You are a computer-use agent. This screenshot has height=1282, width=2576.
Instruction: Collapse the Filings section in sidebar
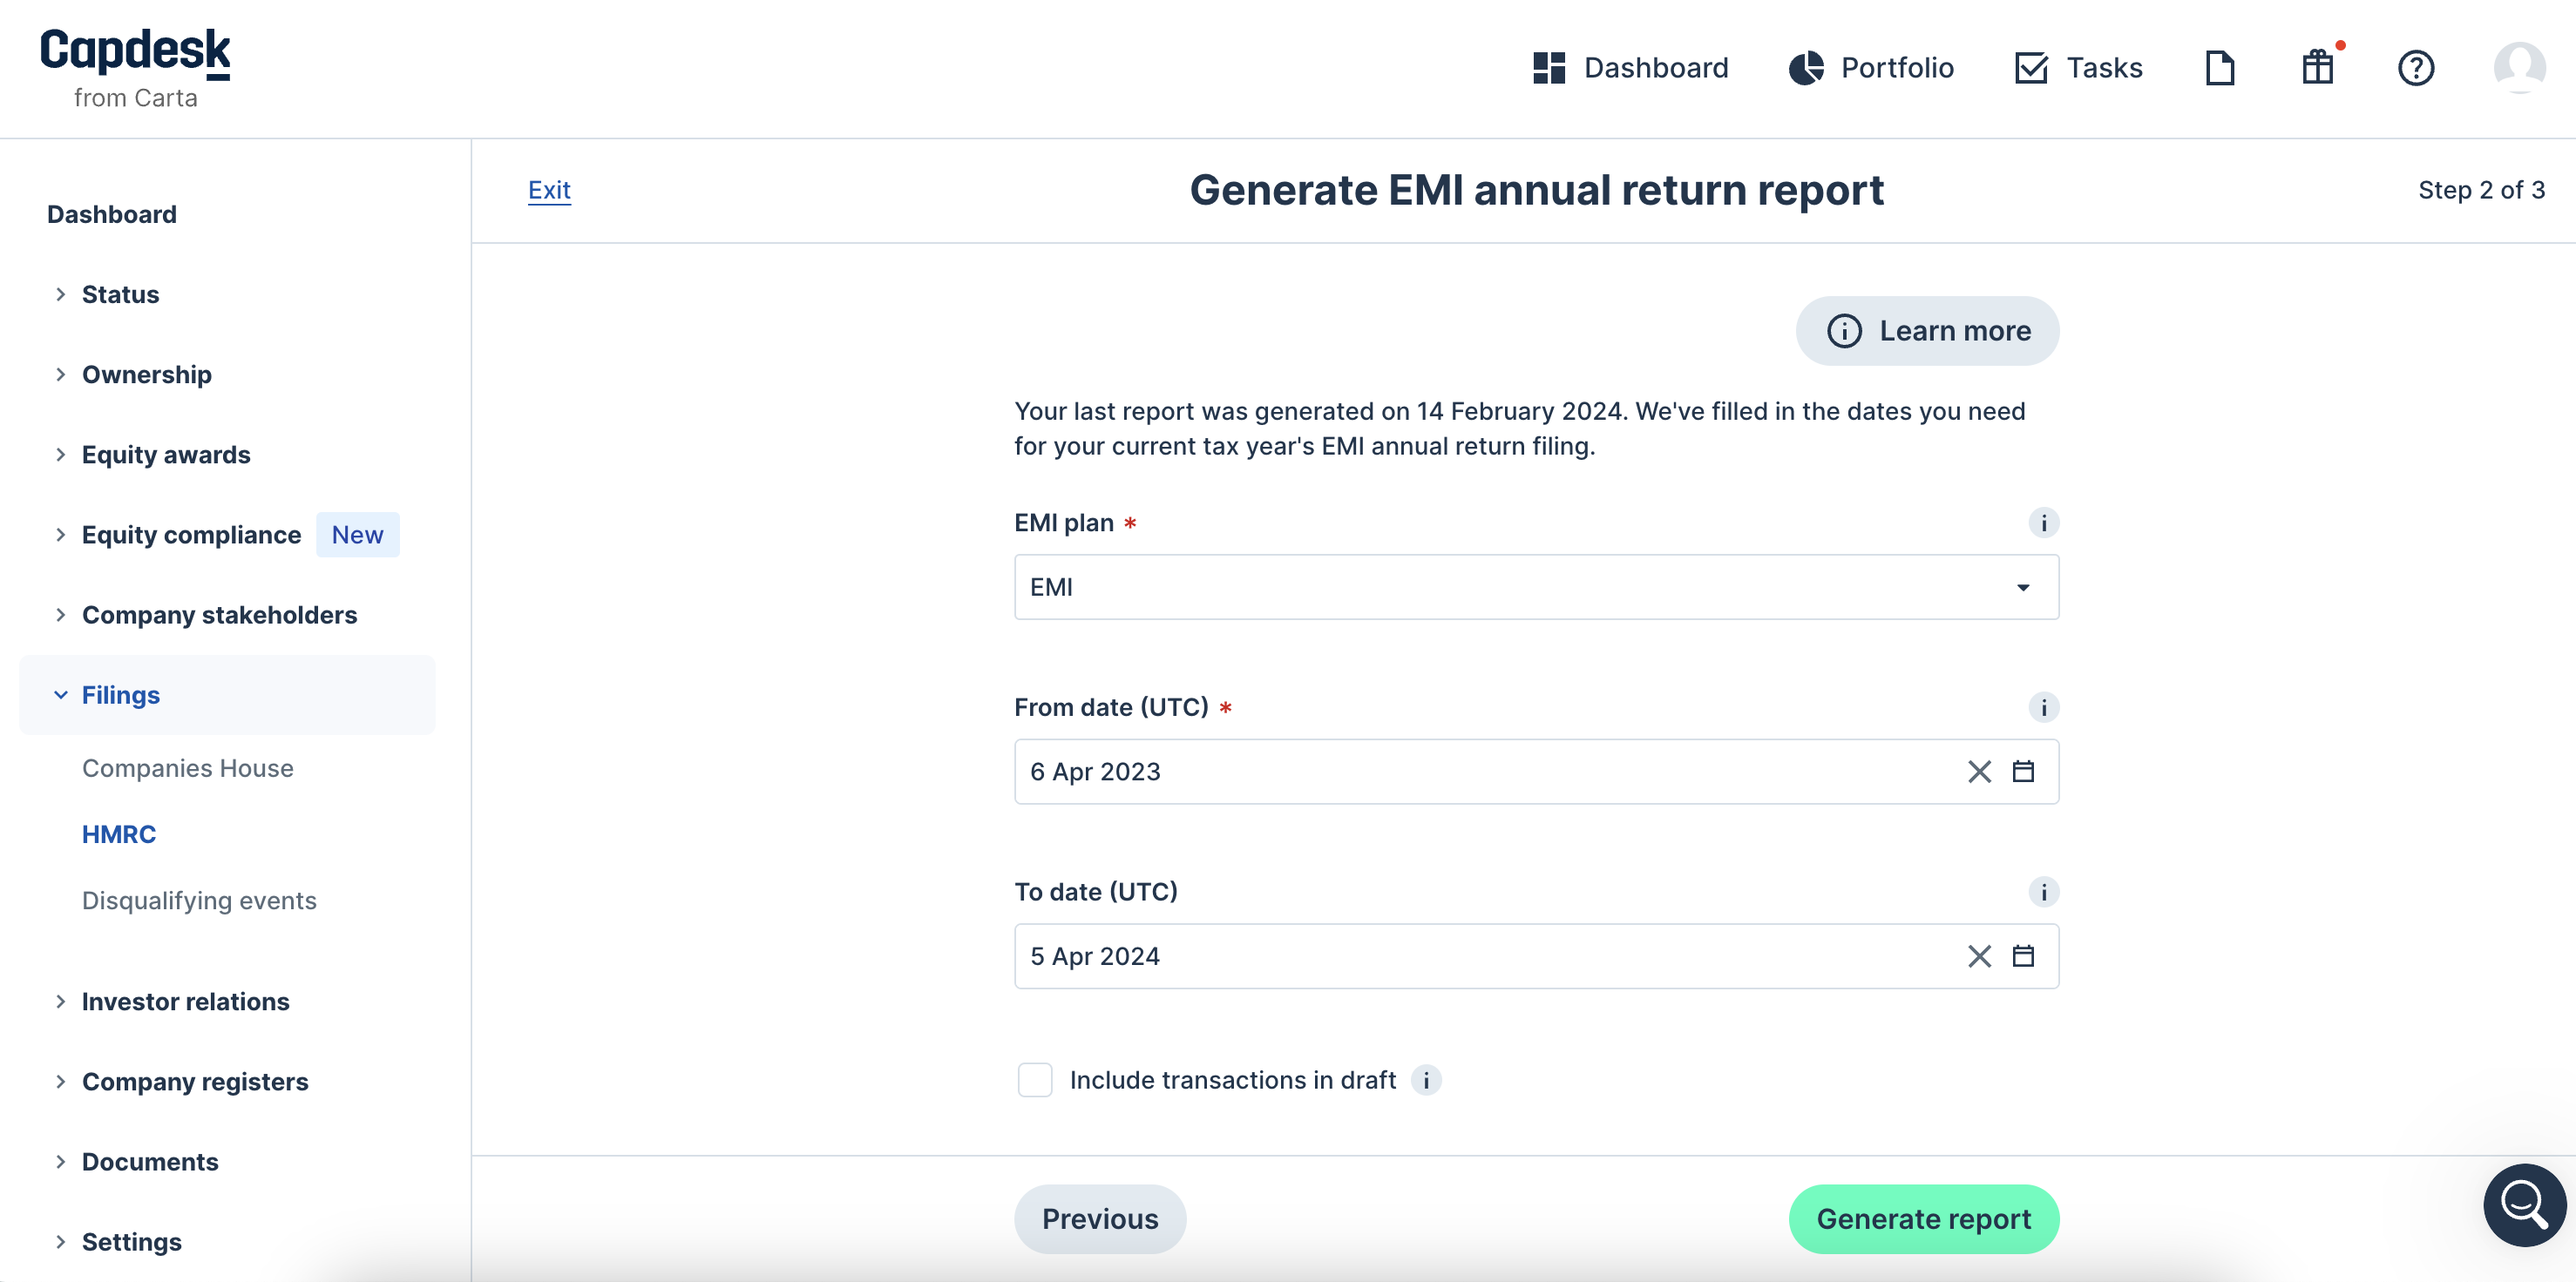point(120,694)
